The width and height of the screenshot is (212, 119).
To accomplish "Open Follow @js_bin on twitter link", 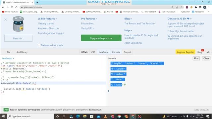I will (181, 31).
